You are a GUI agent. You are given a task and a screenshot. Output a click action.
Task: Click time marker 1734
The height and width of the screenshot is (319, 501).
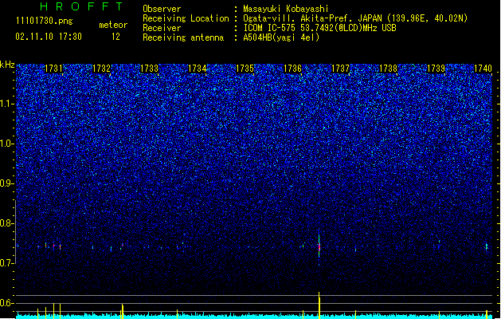[x=198, y=69]
